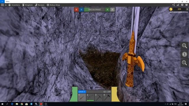Click the red team score 0

click(x=76, y=10)
